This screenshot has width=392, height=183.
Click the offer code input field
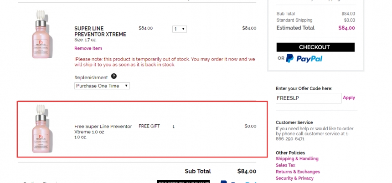[x=308, y=98]
